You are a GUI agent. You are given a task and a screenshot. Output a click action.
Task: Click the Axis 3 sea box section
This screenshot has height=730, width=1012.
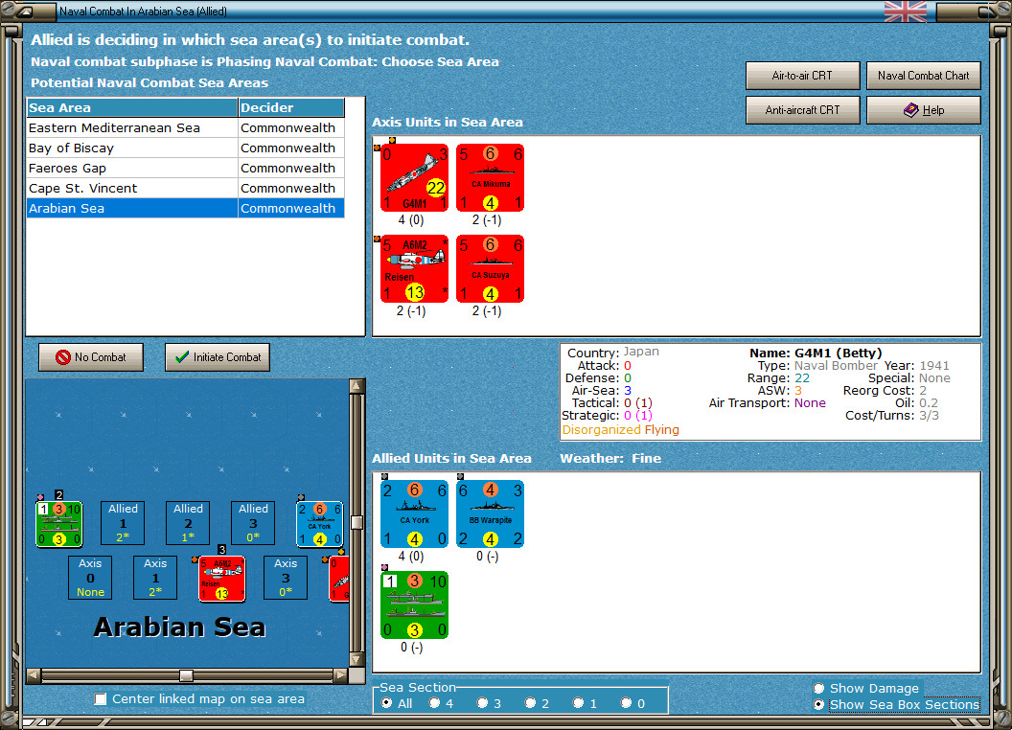(286, 578)
